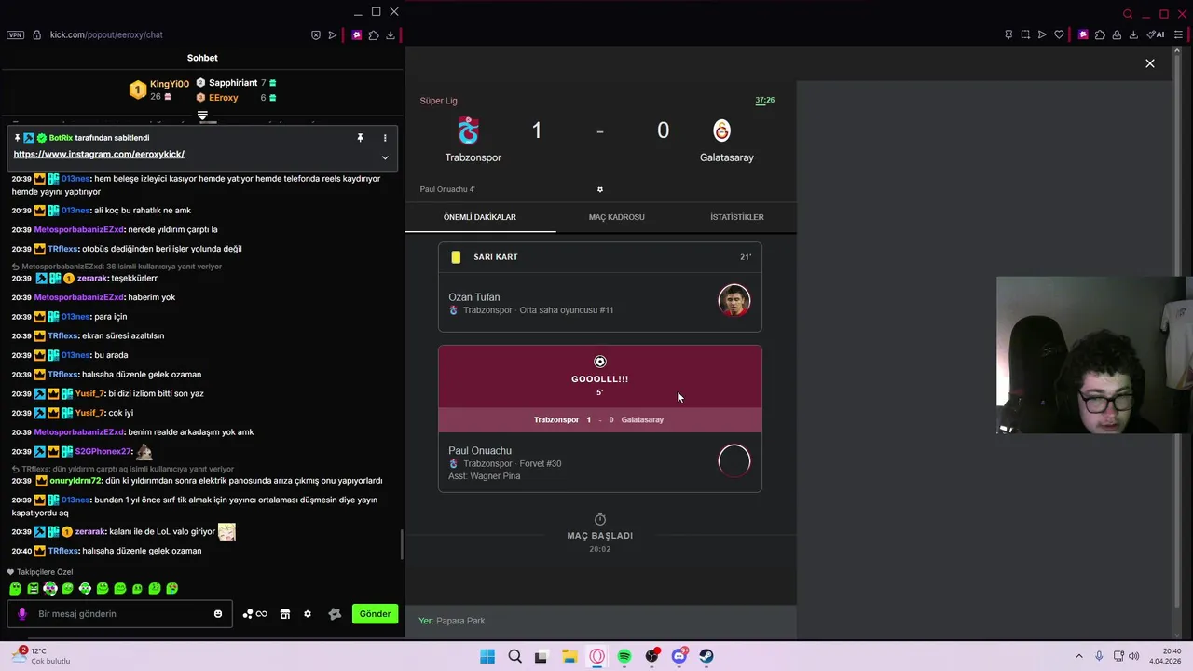The image size is (1193, 671).
Task: Click Sapphiriant in the gift leaderboard
Action: [x=233, y=83]
